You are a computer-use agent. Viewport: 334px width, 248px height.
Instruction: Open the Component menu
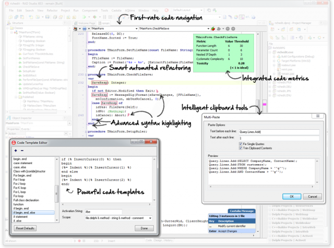pyautogui.click(x=90, y=10)
